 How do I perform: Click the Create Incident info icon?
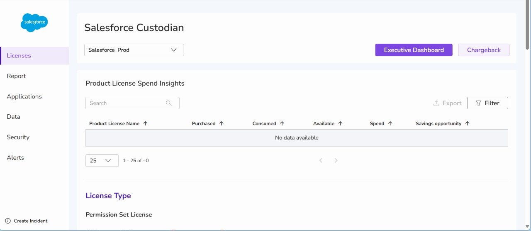(x=7, y=221)
